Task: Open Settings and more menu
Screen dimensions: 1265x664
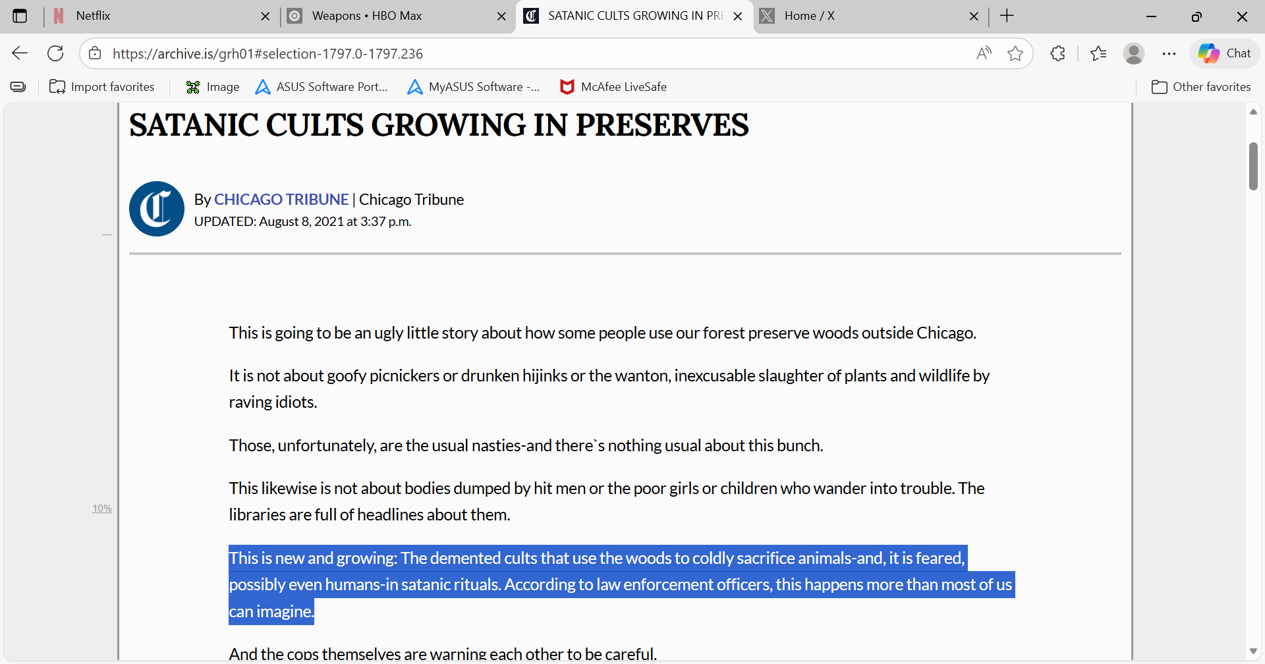Action: [x=1169, y=53]
